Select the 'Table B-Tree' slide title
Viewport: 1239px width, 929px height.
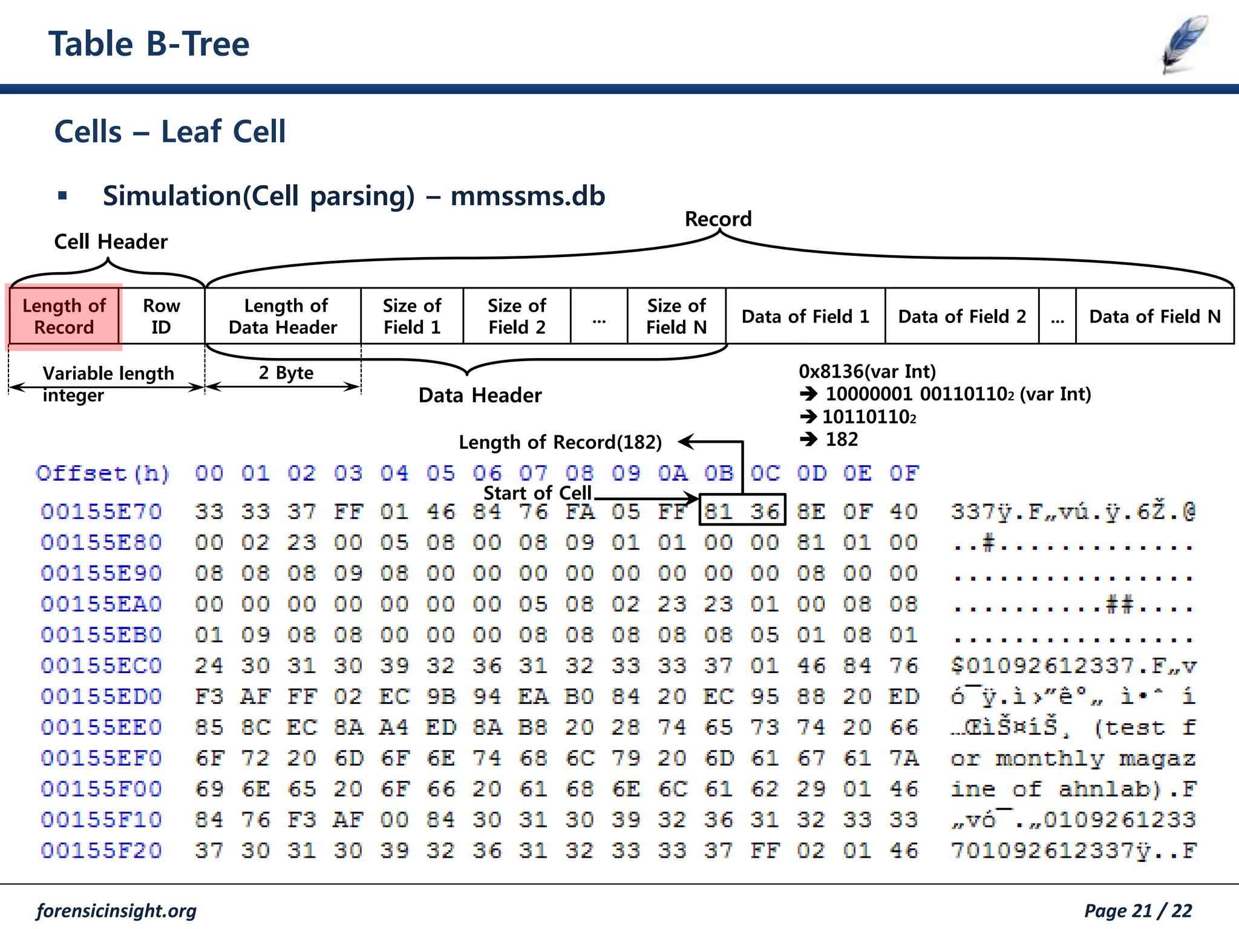[x=149, y=44]
